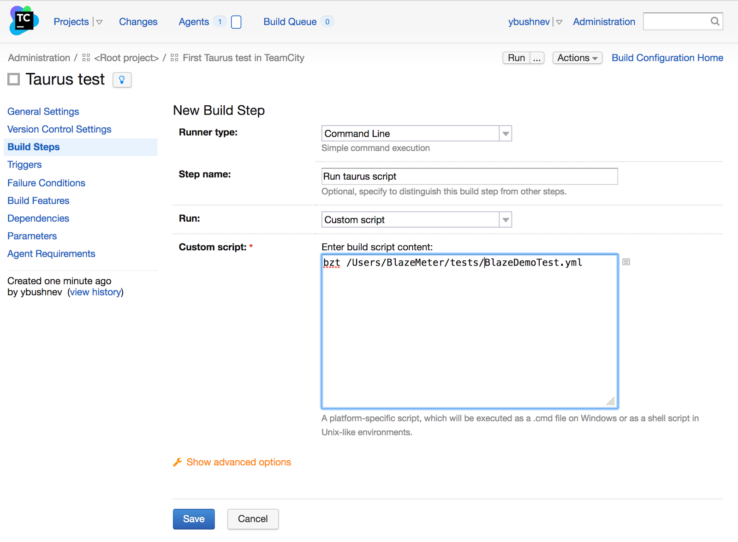738x542 pixels.
Task: Click First Taurus test in TeamCity breadcrumb
Action: tap(244, 58)
